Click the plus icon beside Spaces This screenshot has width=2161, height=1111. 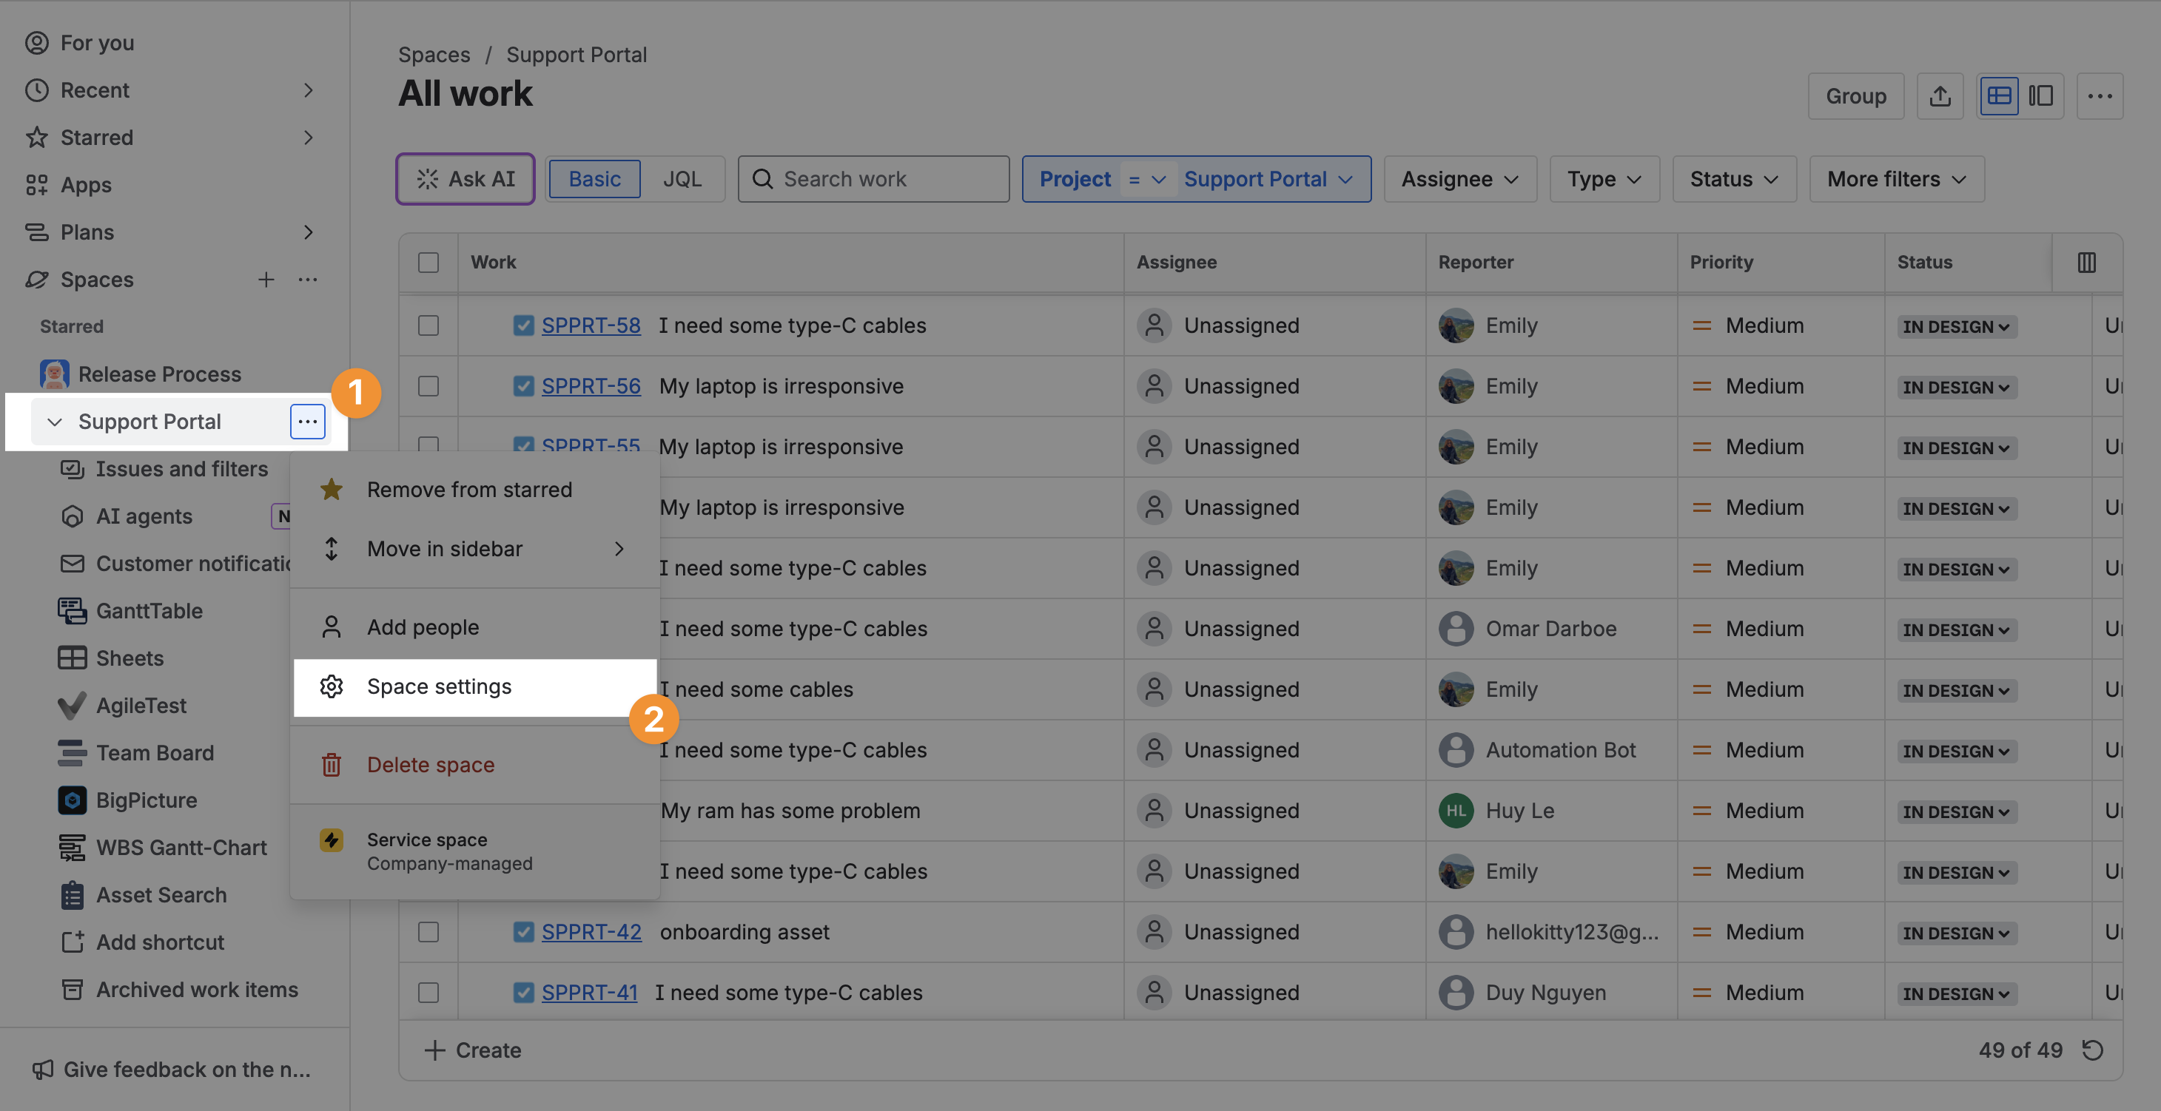point(266,279)
